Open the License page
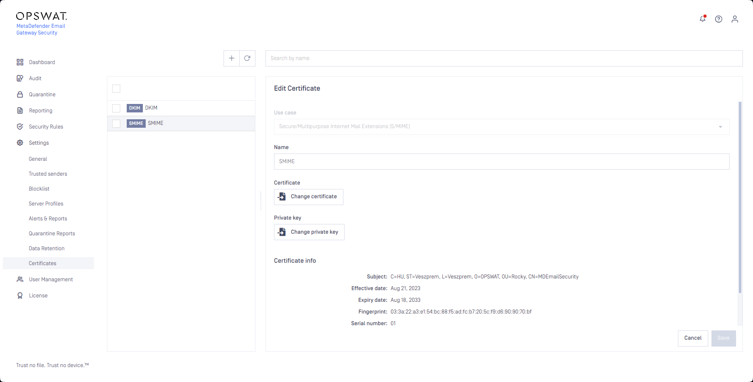Screen dimensions: 753x382 (38, 295)
